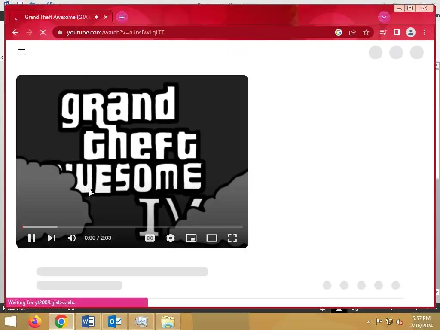Open video player settings gear
The height and width of the screenshot is (330, 440).
(x=170, y=238)
